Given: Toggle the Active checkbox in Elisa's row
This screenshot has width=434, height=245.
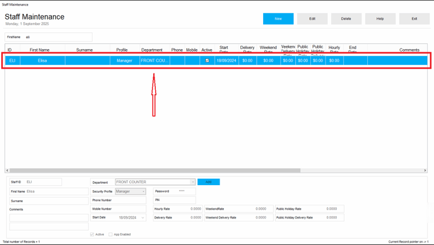Looking at the screenshot, I should [x=207, y=60].
